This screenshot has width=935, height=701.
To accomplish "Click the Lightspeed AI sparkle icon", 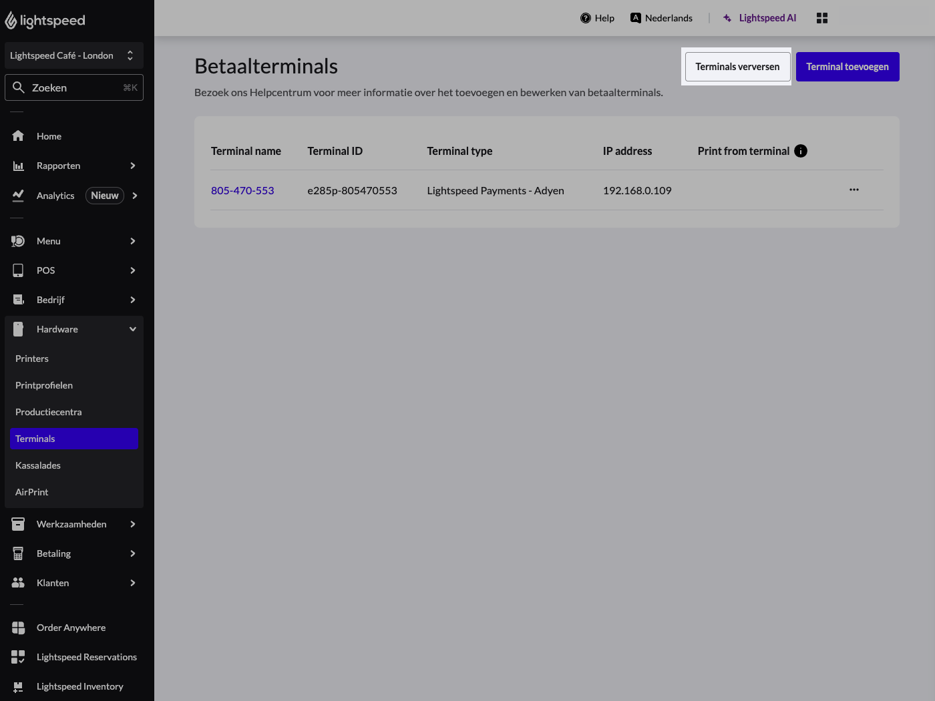I will (x=727, y=18).
